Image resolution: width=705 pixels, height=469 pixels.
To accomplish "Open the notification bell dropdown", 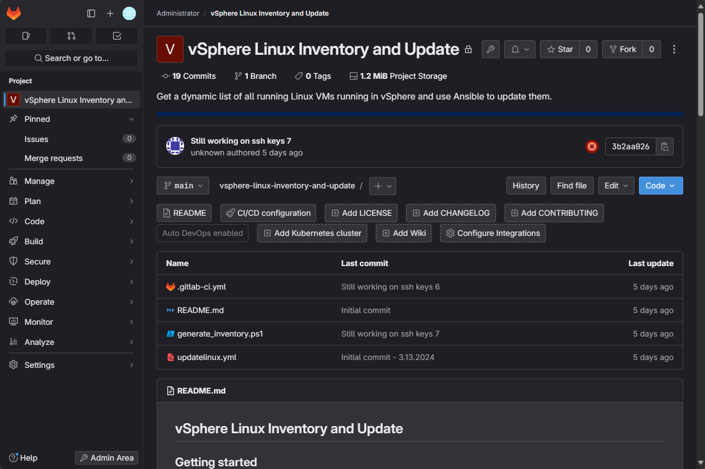I will click(519, 49).
